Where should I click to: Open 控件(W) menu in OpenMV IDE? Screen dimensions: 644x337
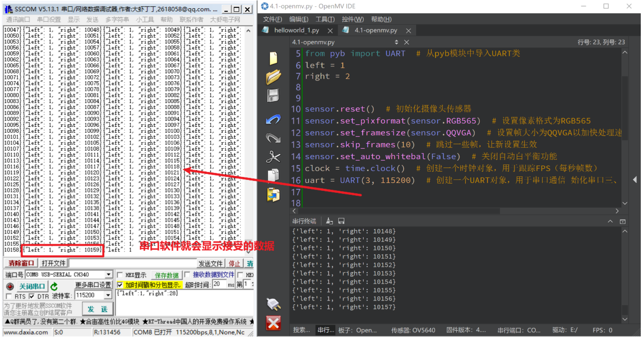(353, 19)
